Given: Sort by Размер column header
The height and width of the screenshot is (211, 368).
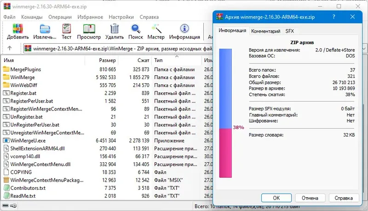Looking at the screenshot, I should click(101, 60).
